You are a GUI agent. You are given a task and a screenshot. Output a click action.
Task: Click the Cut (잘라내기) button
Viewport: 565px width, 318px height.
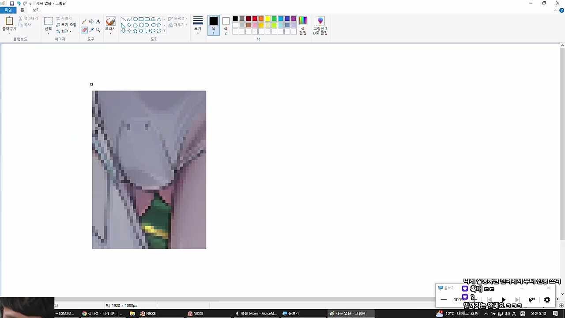point(28,19)
